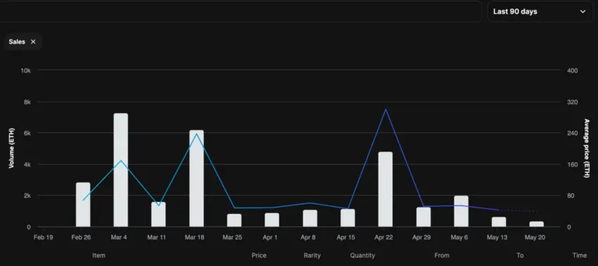
Task: Sort by Item column header
Action: click(x=98, y=255)
